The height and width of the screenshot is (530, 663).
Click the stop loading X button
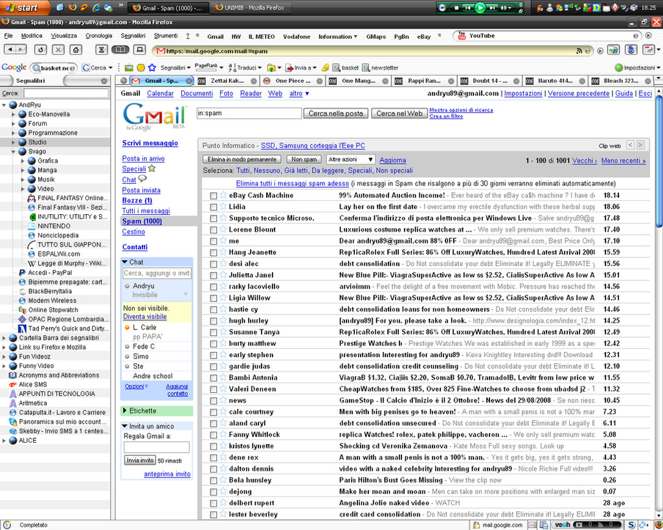pos(58,50)
